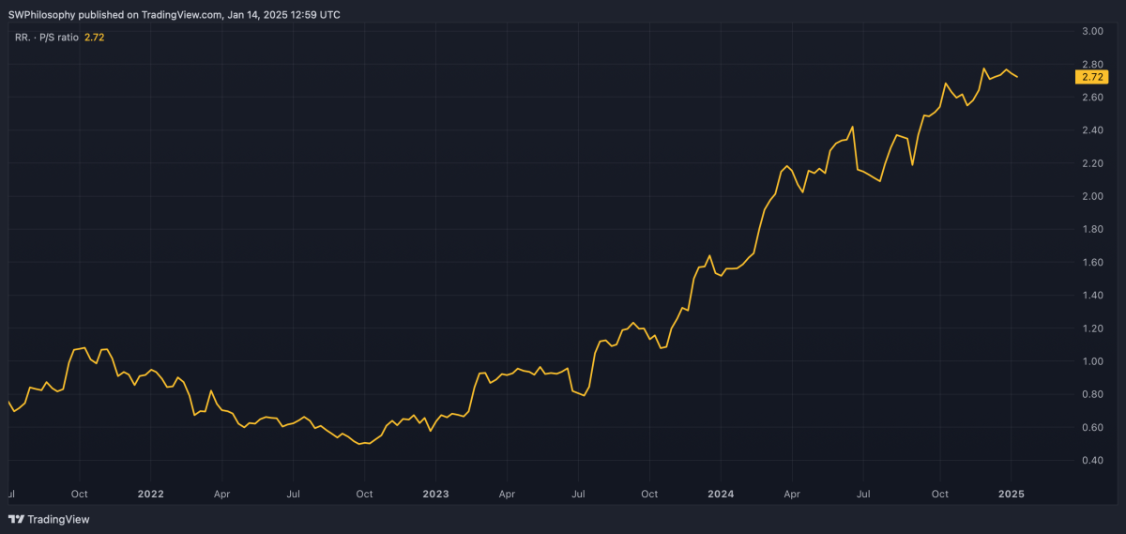Click the Jul label between 2023 and 2024
This screenshot has width=1126, height=534.
coord(579,494)
